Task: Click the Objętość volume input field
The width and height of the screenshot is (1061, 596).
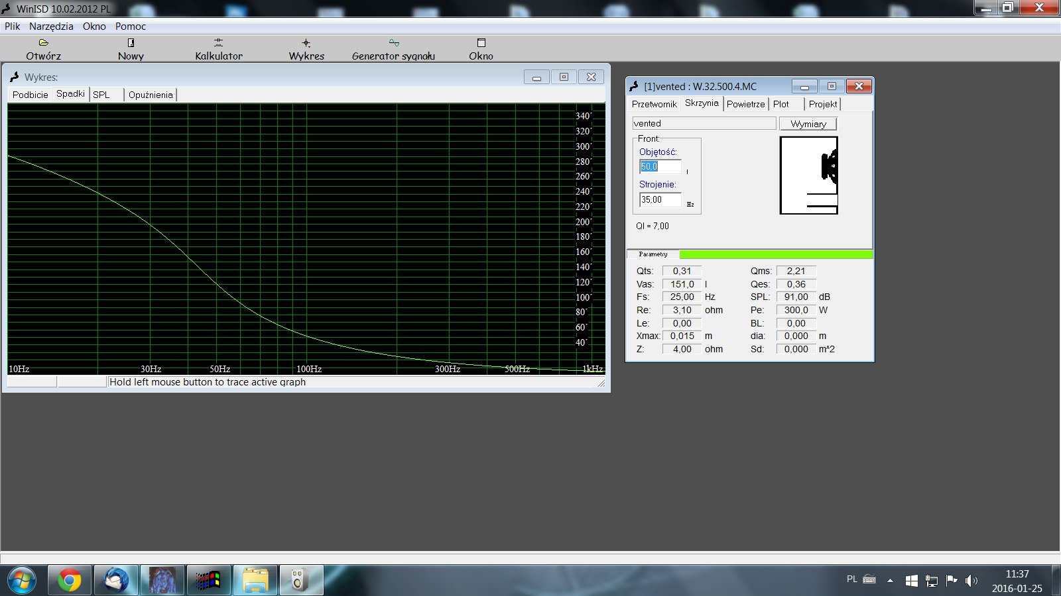Action: [660, 167]
